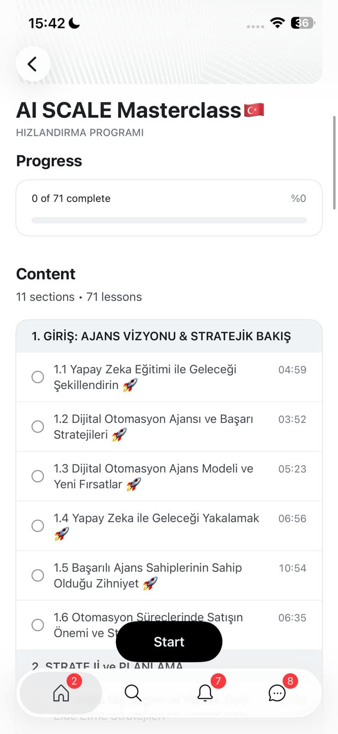This screenshot has width=338, height=734.
Task: Mark lesson 1.3 as complete
Action: 38,476
